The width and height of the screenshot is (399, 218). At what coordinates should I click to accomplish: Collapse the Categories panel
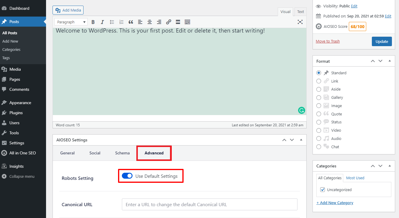390,166
